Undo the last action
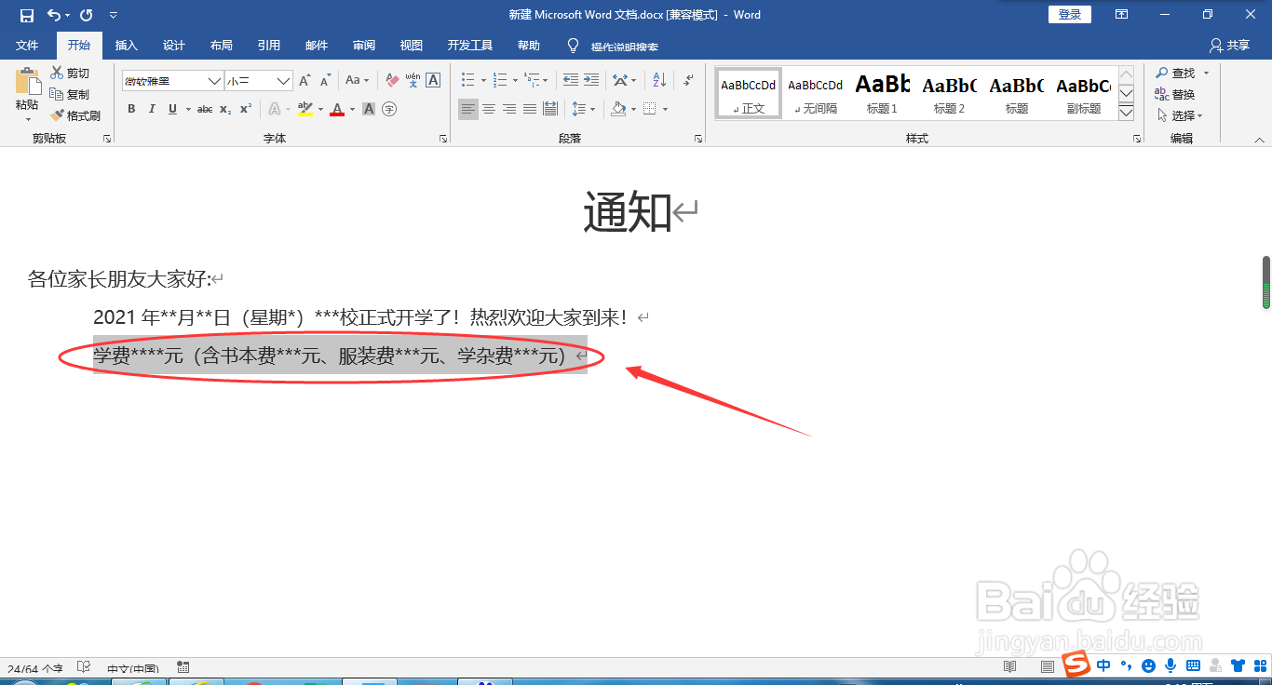Image resolution: width=1272 pixels, height=685 pixels. (53, 15)
